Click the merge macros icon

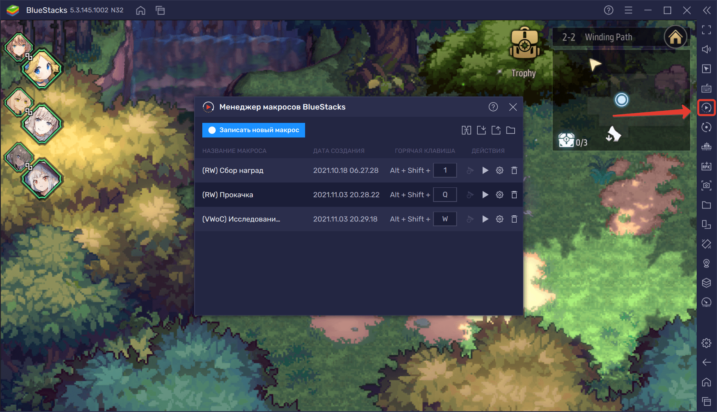point(466,130)
